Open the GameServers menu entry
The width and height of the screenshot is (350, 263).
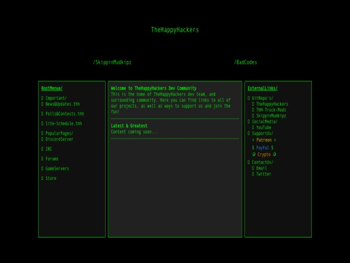pyautogui.click(x=57, y=169)
